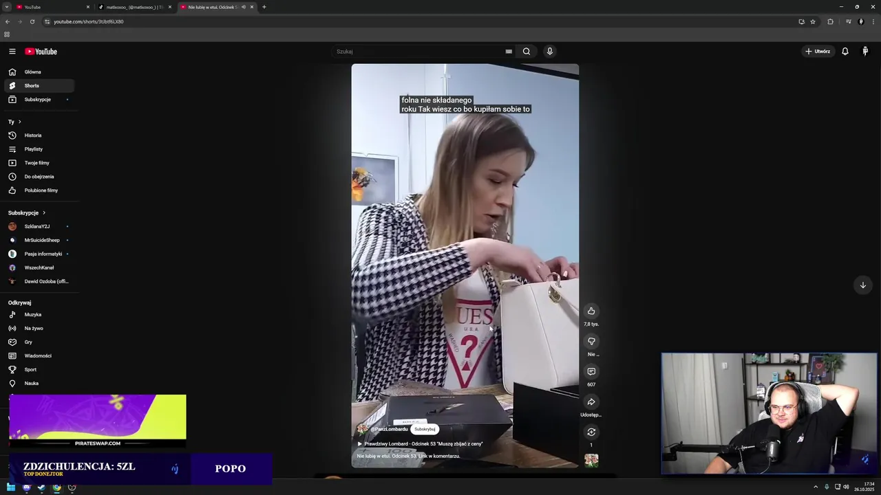Close the first YouTube tab
881x495 pixels.
click(88, 7)
